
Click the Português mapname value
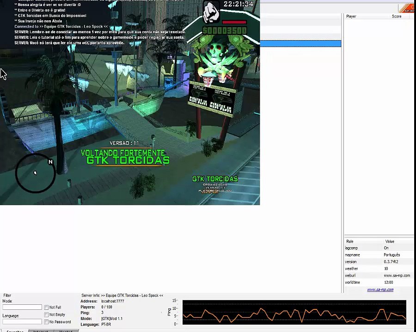coord(392,255)
